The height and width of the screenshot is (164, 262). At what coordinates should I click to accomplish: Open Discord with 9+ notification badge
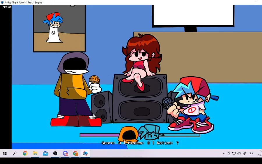(65, 153)
